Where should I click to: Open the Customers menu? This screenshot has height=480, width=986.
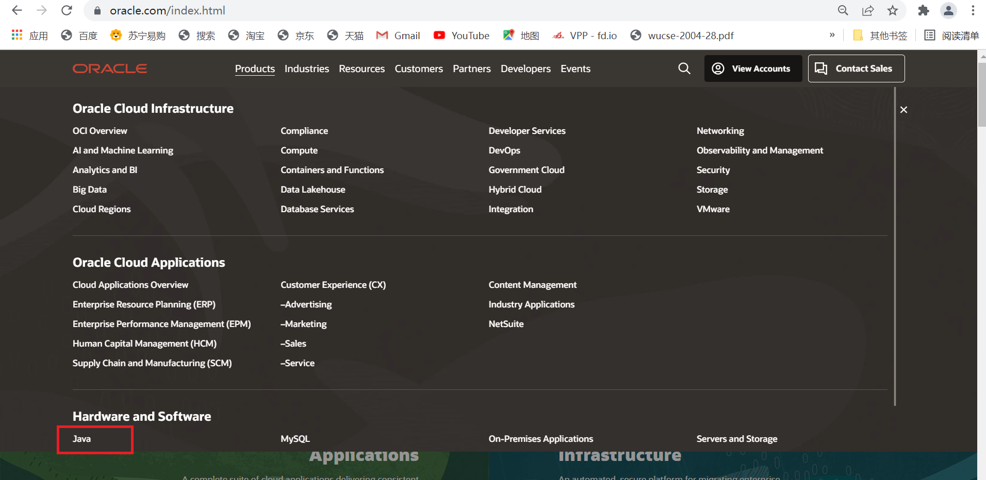[419, 68]
